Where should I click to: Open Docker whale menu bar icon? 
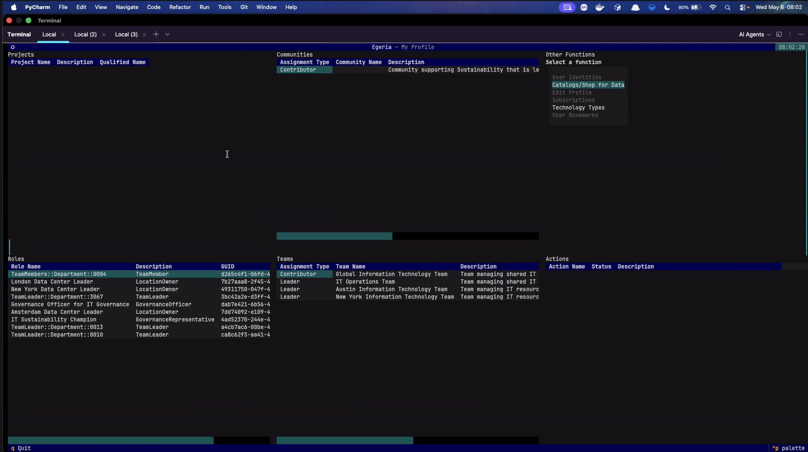(x=600, y=7)
